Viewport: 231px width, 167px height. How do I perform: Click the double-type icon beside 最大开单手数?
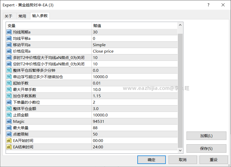click(9, 90)
